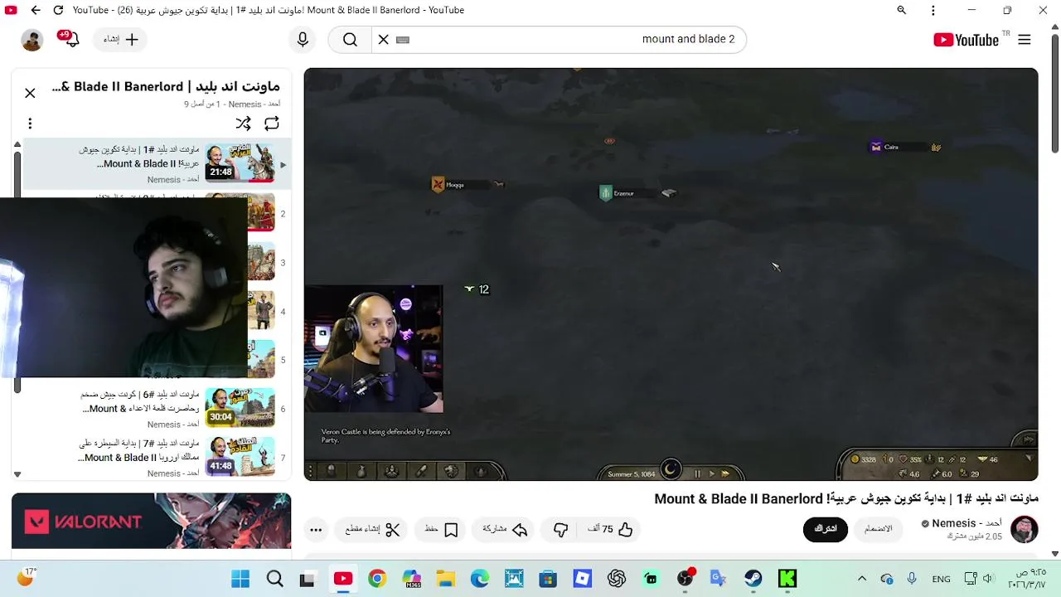Open Task View on taskbar

click(x=308, y=579)
